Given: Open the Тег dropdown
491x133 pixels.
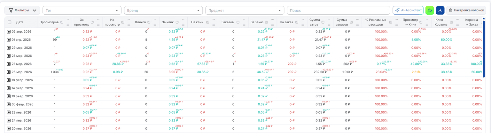Looking at the screenshot, I should pos(82,11).
